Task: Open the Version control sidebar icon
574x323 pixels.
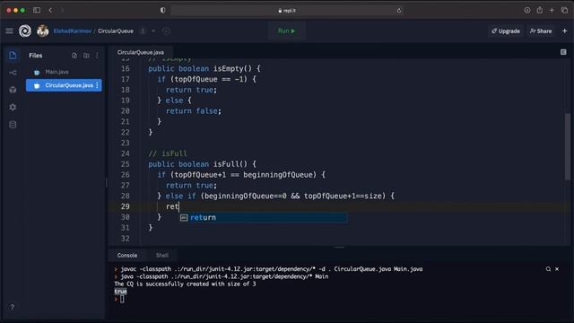Action: point(13,73)
